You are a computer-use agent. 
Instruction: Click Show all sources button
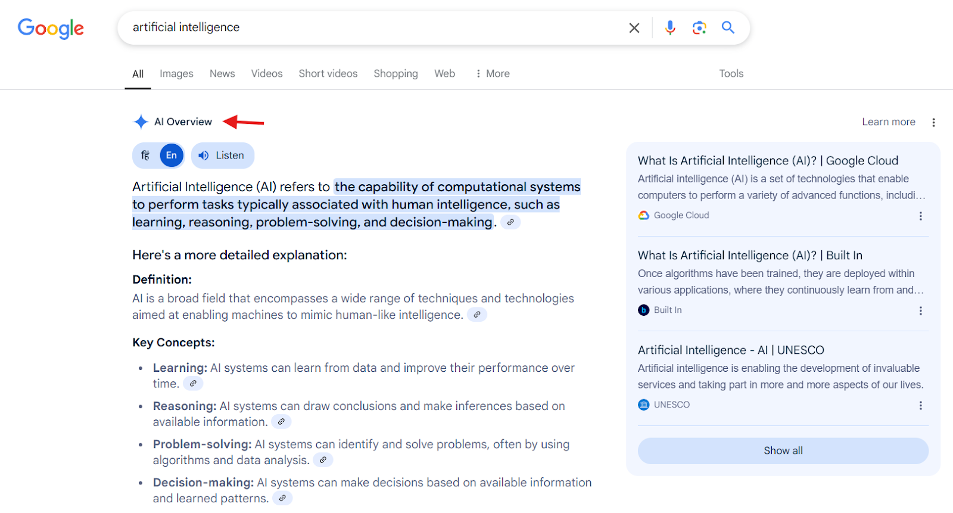783,451
